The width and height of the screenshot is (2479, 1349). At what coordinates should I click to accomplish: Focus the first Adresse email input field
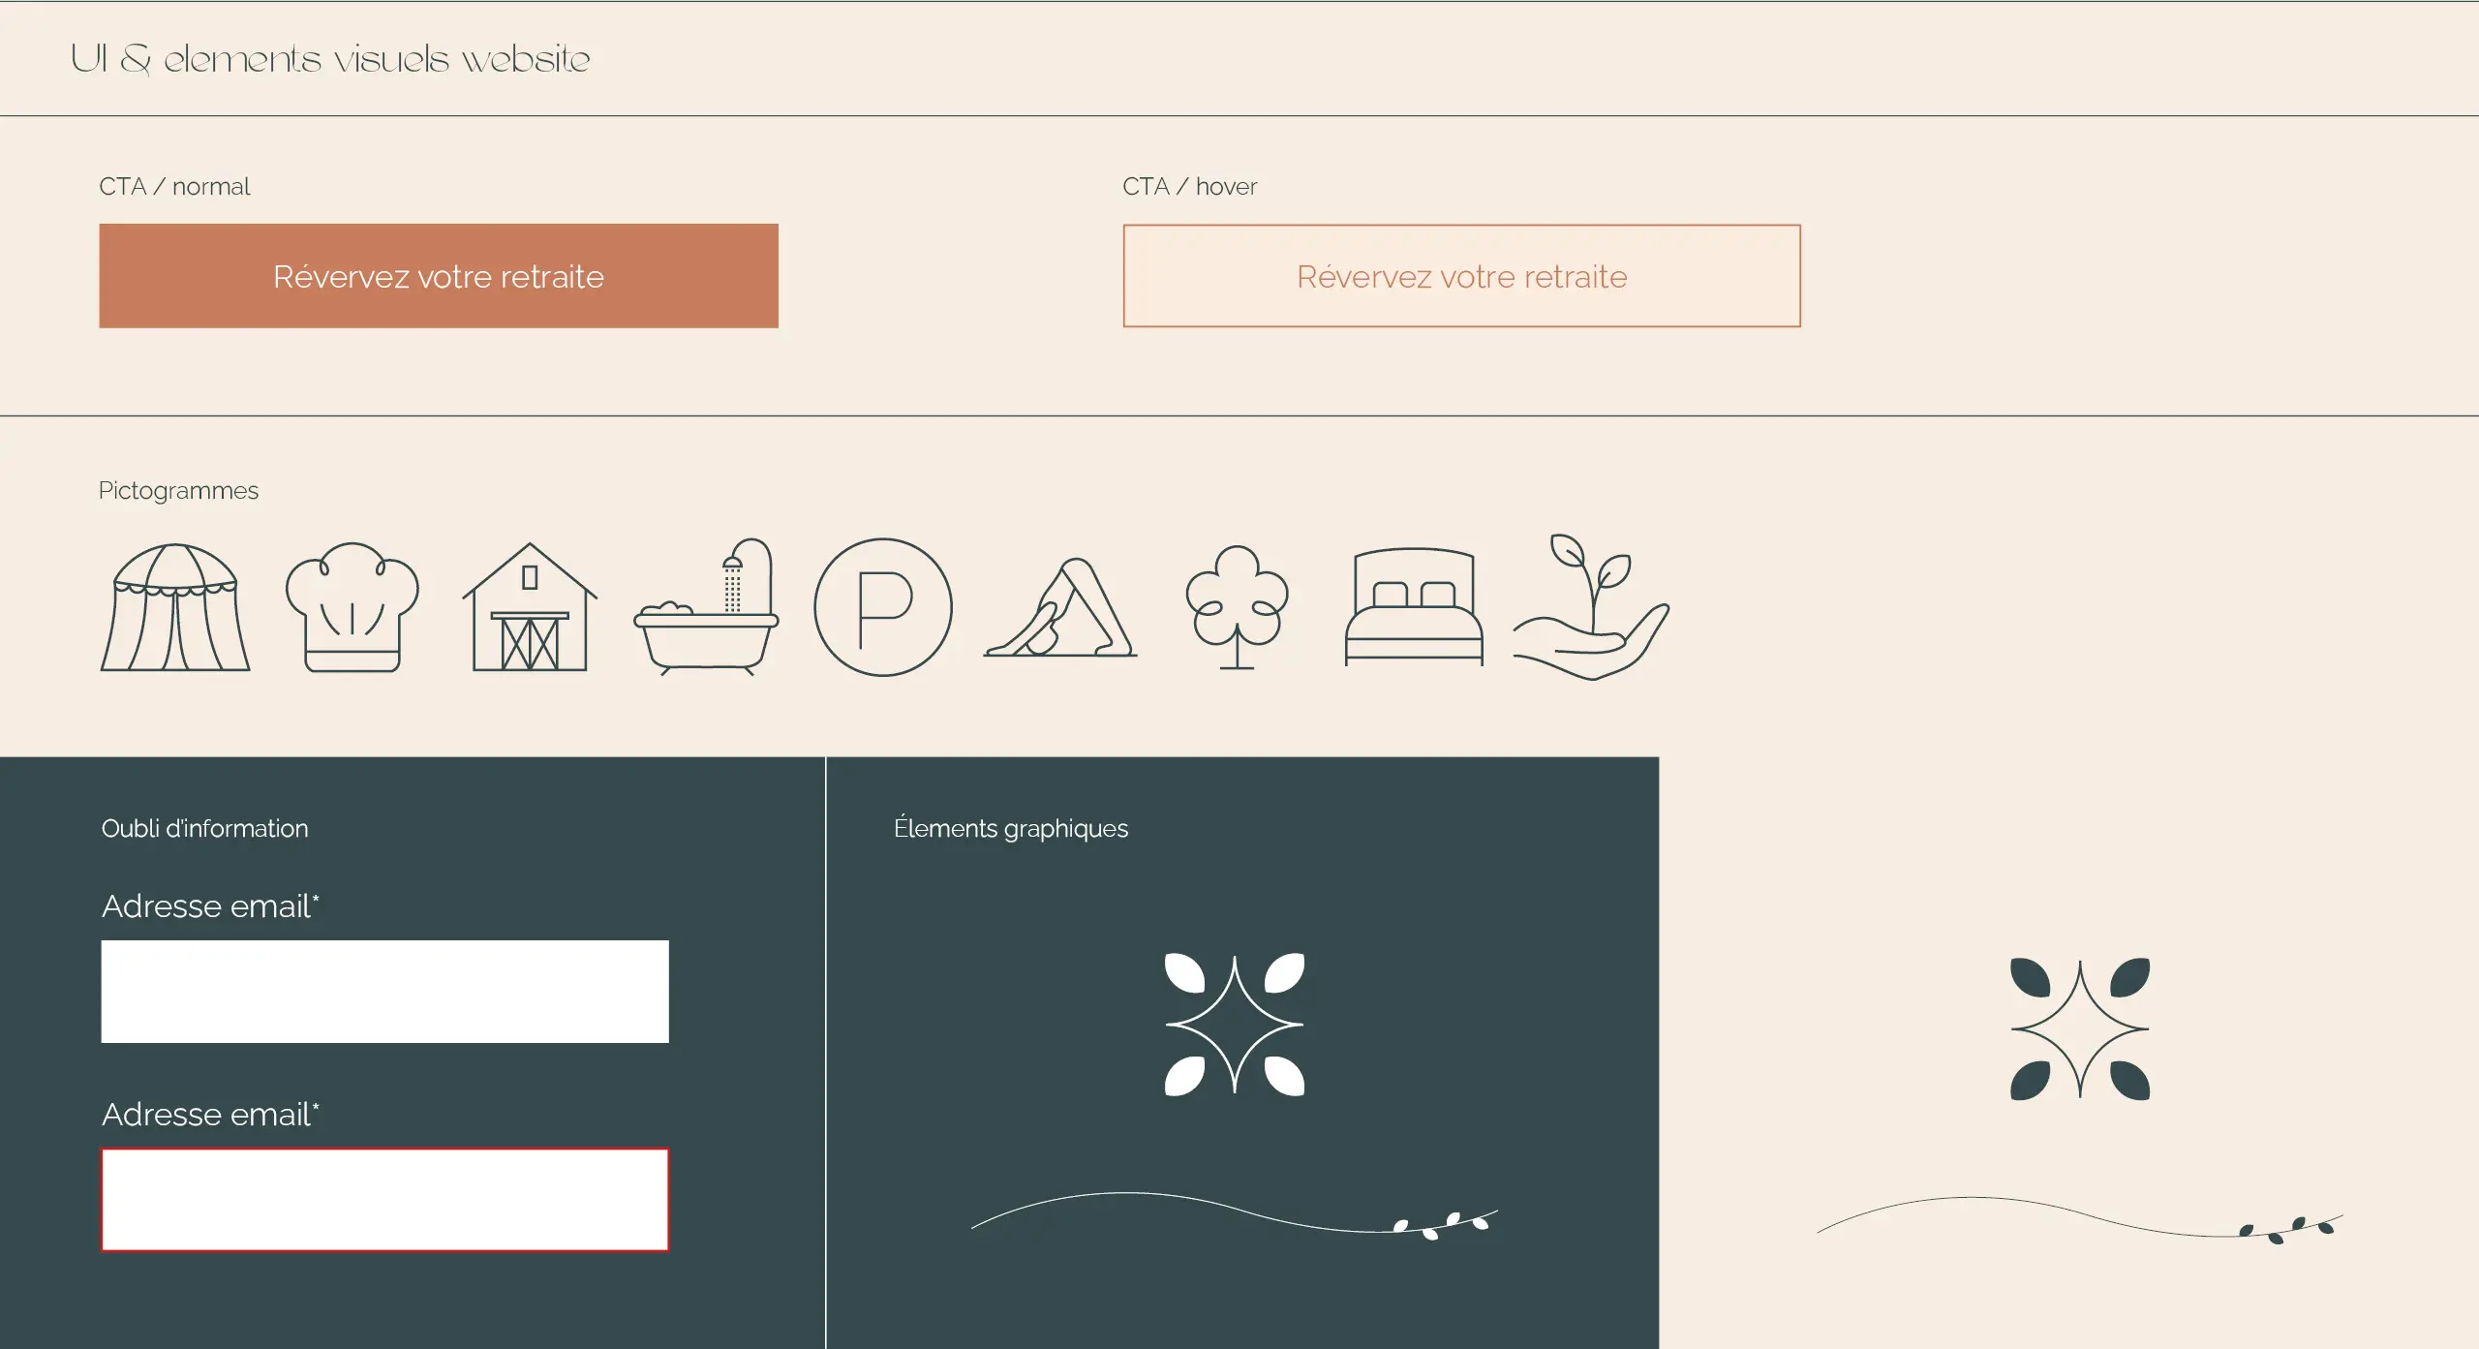(384, 992)
